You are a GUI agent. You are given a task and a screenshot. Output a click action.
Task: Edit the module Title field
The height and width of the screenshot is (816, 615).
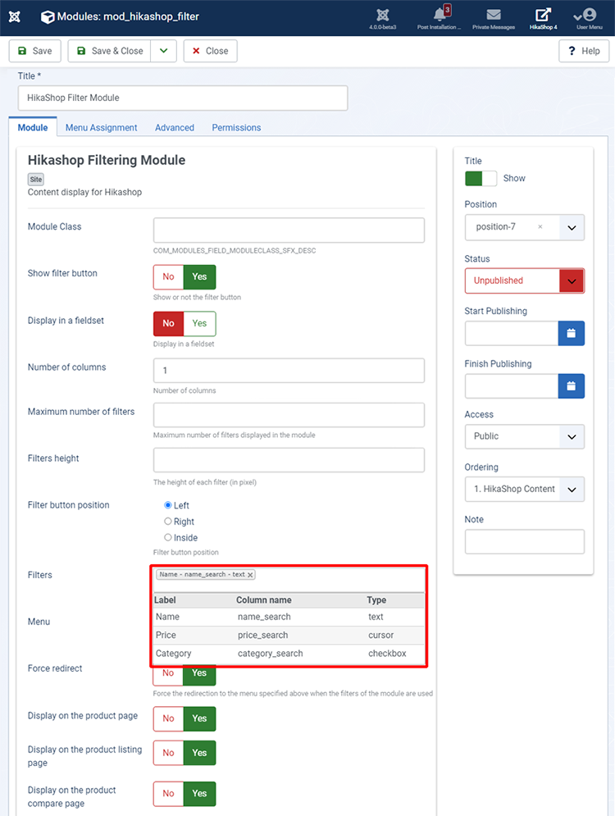[x=183, y=98]
